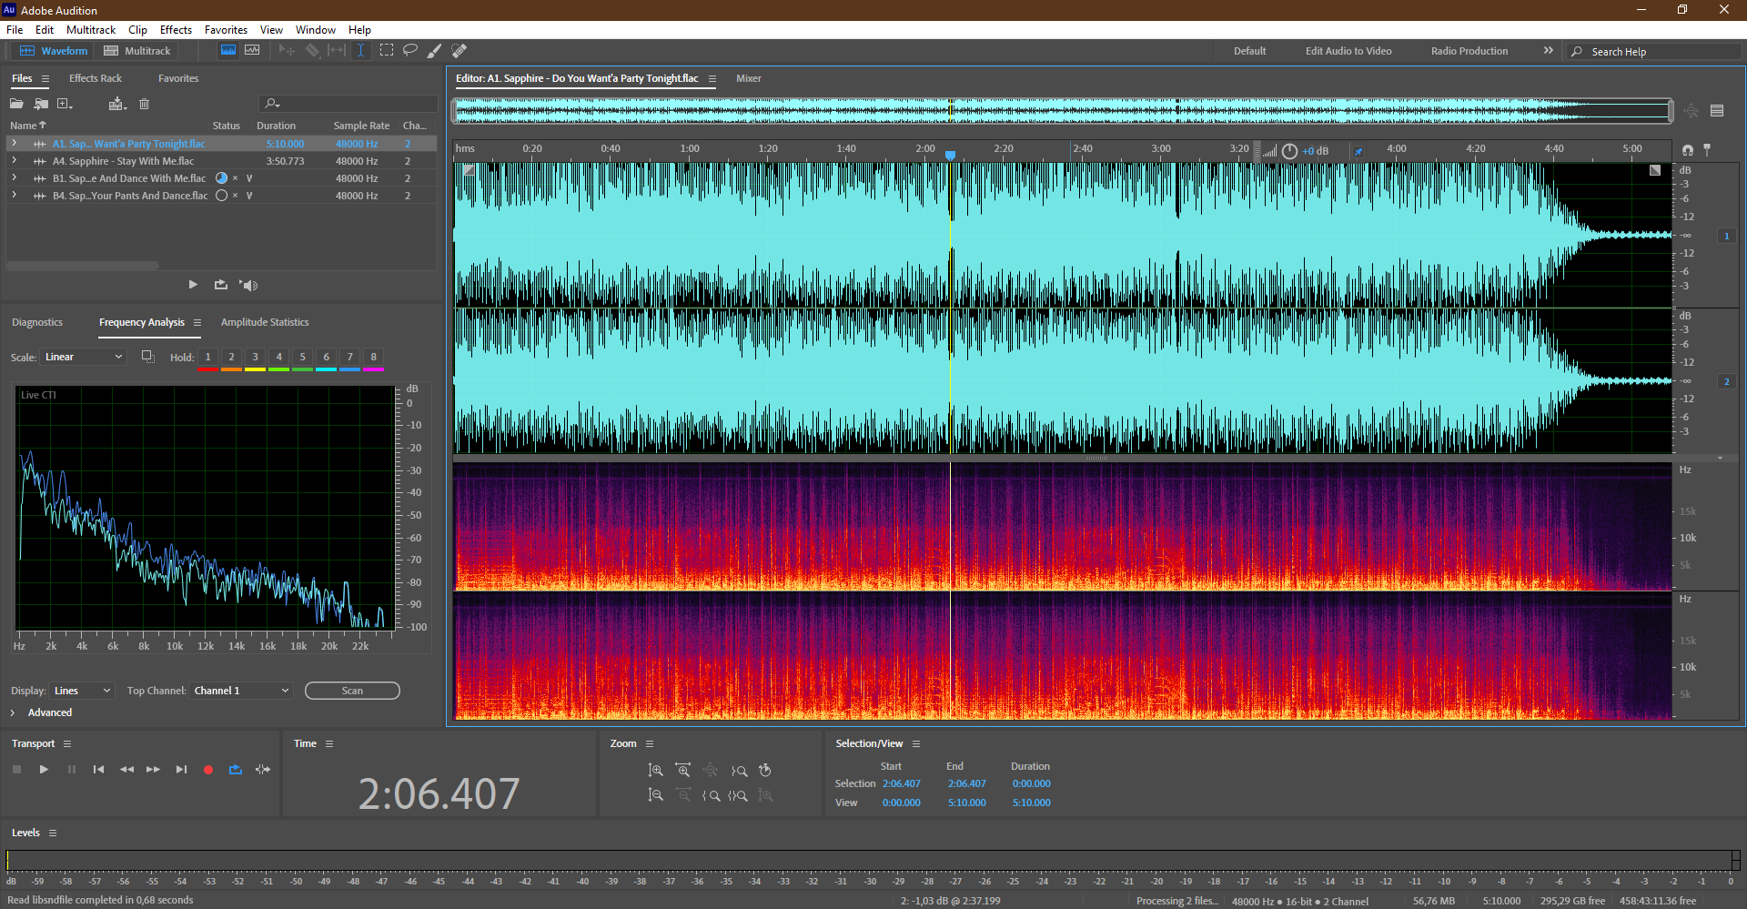Viewport: 1747px width, 909px height.
Task: Open the Top Channel dropdown
Action: click(241, 691)
